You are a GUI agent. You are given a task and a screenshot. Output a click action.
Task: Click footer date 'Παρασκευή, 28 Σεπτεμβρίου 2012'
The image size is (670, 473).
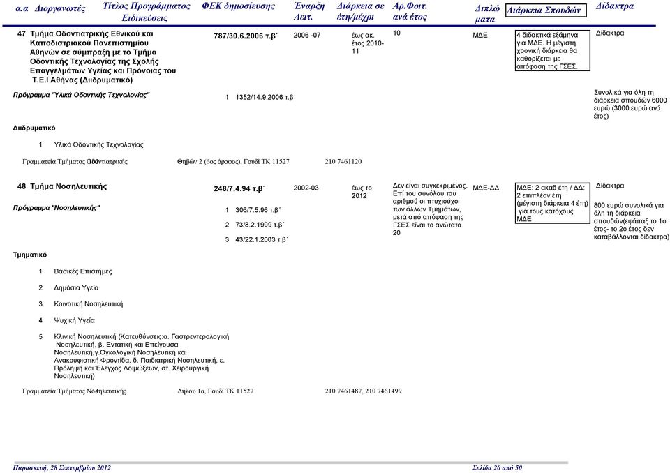tap(62, 468)
